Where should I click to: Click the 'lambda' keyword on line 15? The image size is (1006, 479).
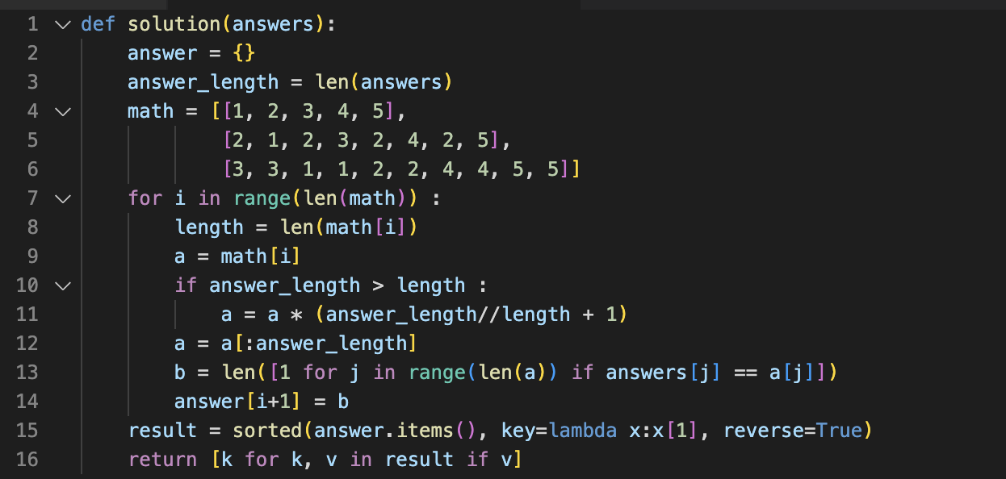pos(582,431)
